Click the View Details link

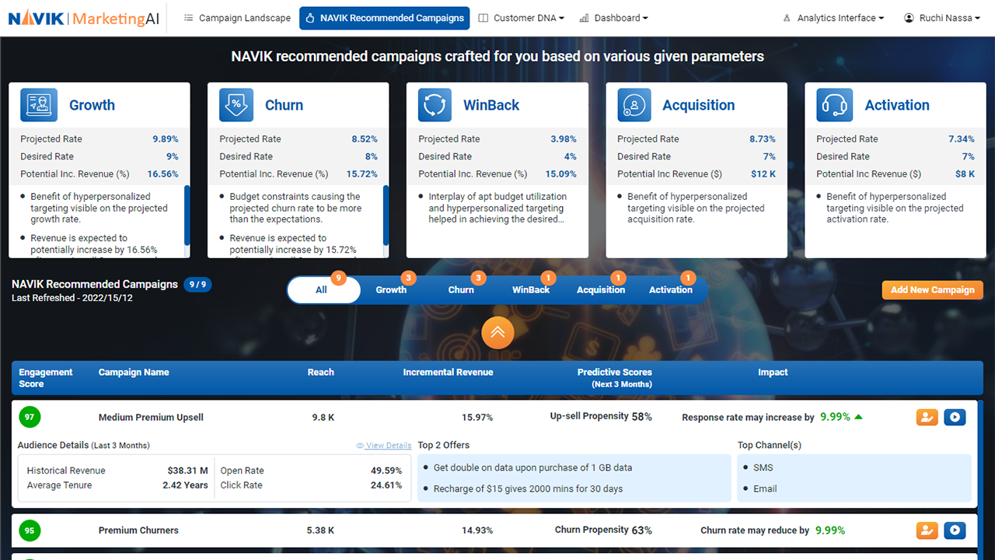click(384, 446)
